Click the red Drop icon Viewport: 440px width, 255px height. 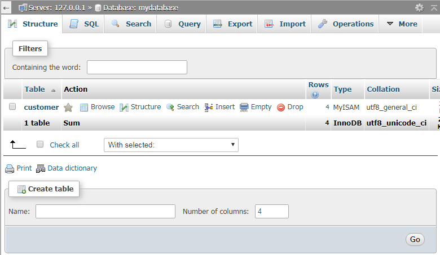point(281,107)
